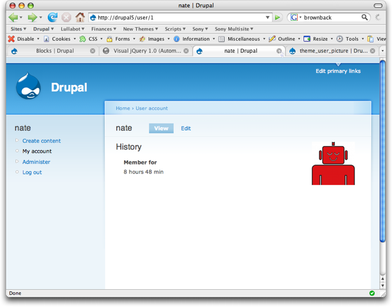Open the Administer link

point(36,162)
